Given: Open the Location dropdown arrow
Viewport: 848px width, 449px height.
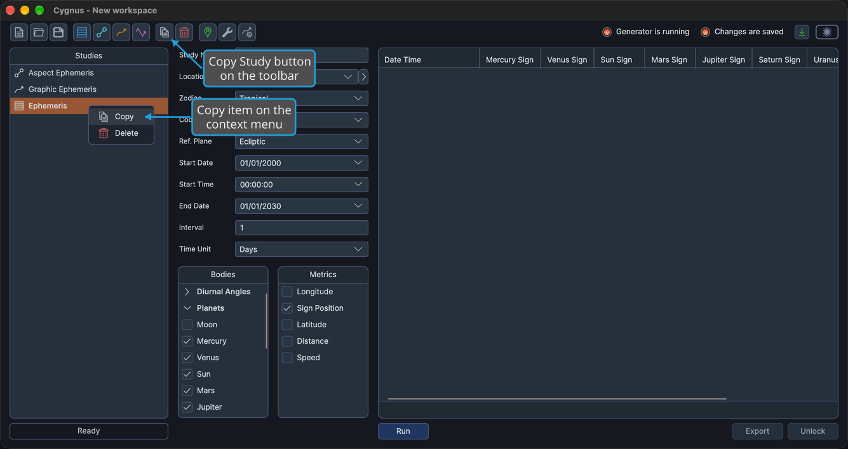Looking at the screenshot, I should pos(348,77).
